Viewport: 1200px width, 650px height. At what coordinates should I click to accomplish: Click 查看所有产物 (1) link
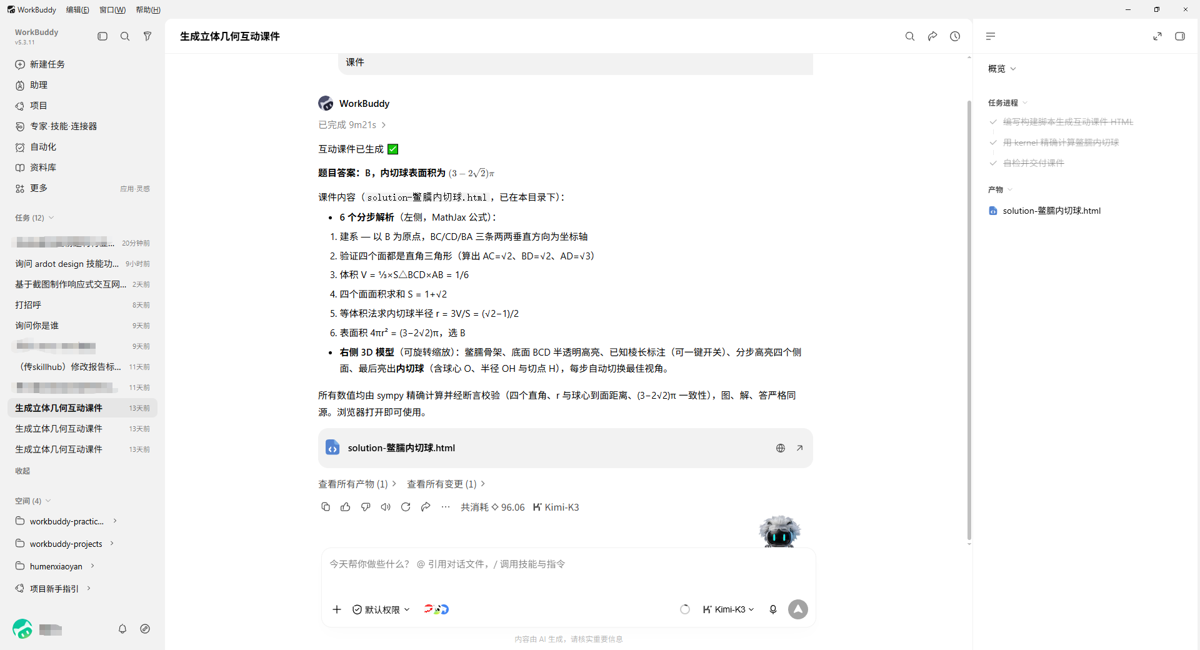pos(357,484)
